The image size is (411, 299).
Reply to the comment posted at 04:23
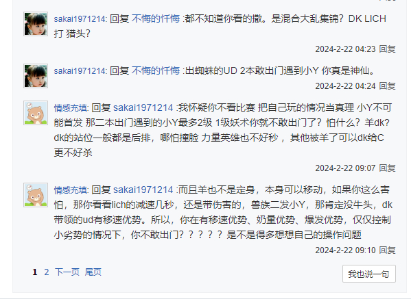pos(388,49)
